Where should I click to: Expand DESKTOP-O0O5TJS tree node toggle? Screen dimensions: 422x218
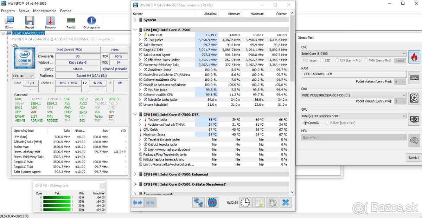[3, 33]
